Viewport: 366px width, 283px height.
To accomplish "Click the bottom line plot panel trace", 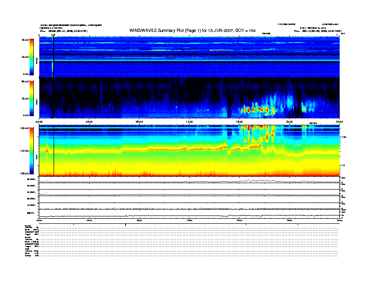I will (x=189, y=215).
